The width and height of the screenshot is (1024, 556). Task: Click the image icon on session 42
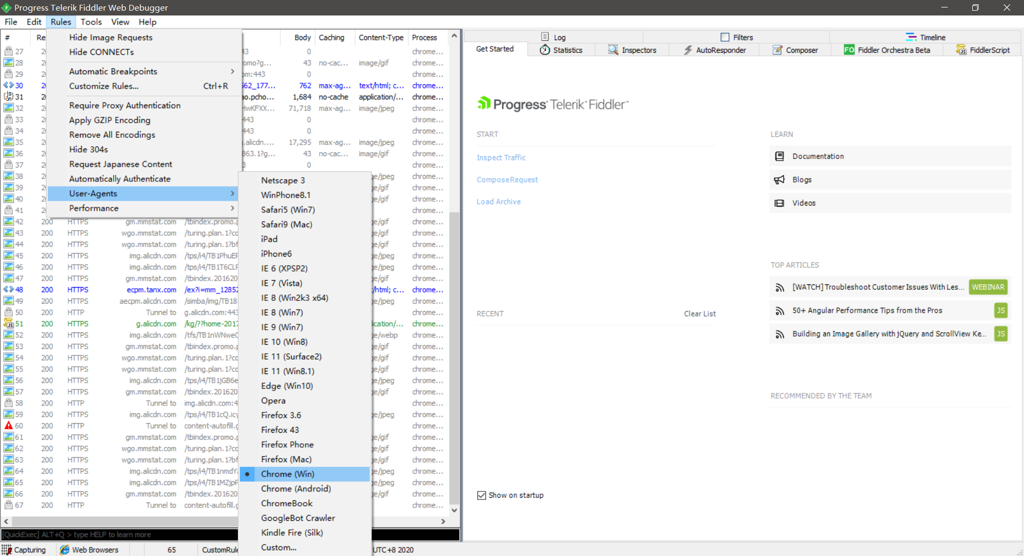[9, 221]
